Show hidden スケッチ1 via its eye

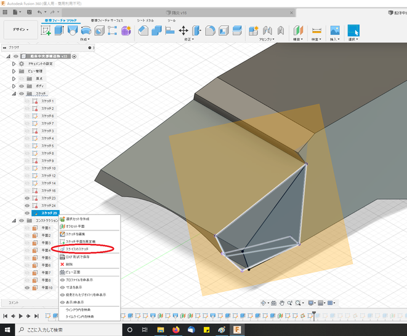tap(27, 101)
